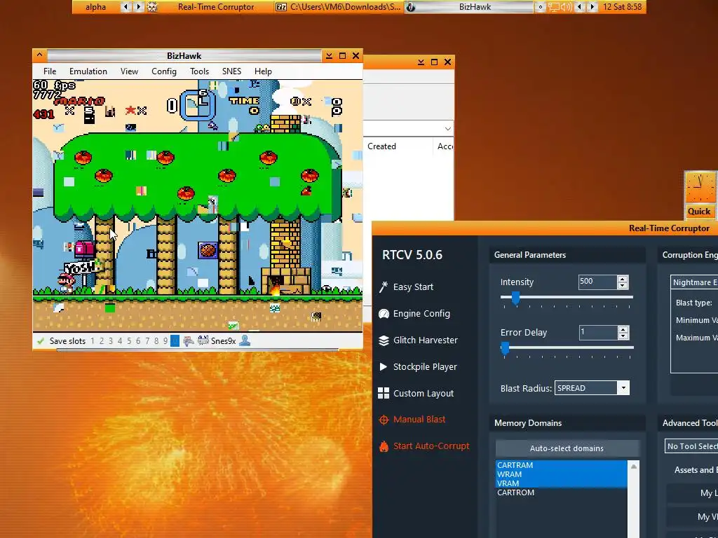Click the network tray icon
Viewport: 718px width, 538px height.
tap(554, 7)
